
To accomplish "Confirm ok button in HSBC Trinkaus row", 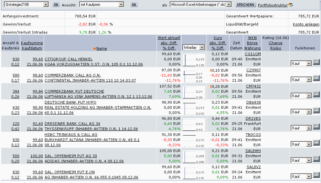I will [x=316, y=143].
